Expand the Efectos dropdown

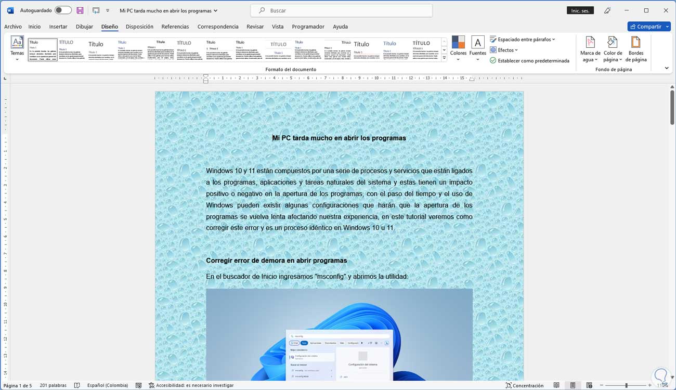[x=516, y=50]
